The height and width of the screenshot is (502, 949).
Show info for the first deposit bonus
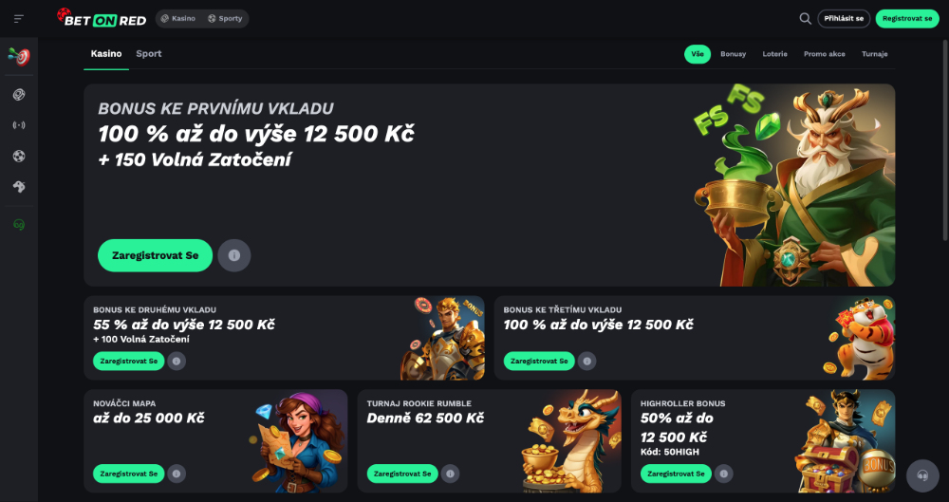tap(234, 255)
